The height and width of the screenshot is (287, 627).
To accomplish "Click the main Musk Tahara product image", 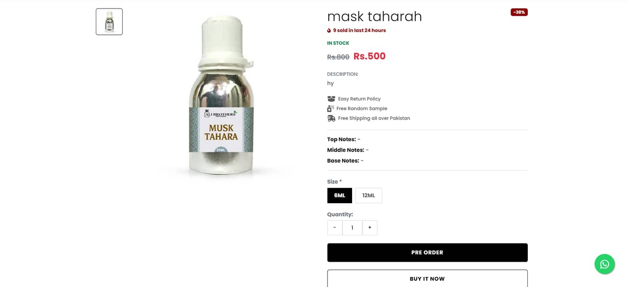I will pos(221,96).
